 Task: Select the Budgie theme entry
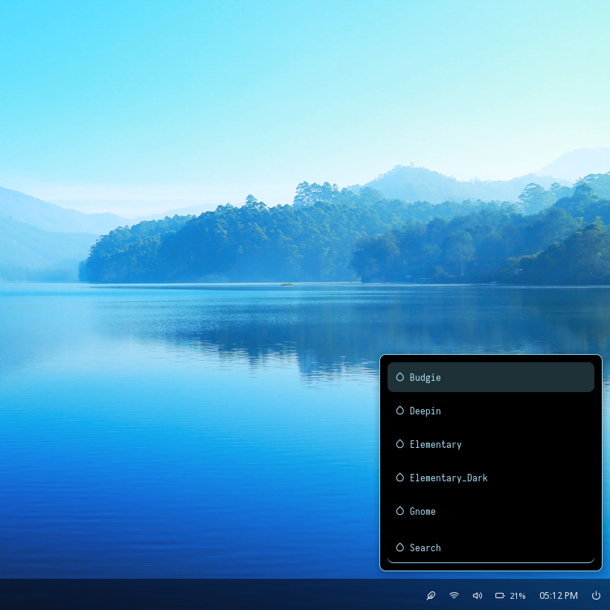pos(490,377)
